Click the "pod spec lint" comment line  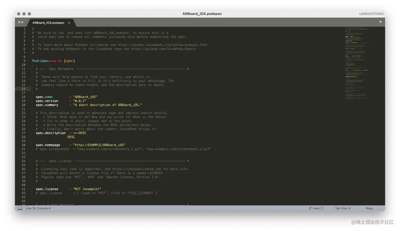coord(100,33)
